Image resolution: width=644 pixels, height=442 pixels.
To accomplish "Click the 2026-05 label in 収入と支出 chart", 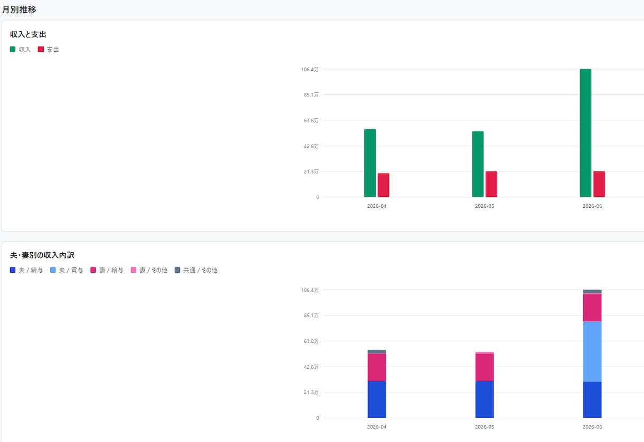I will pyautogui.click(x=485, y=206).
